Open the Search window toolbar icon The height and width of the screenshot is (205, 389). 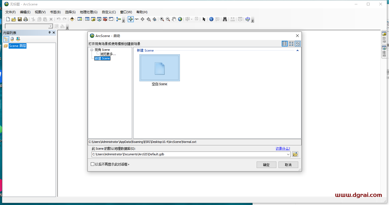click(x=99, y=19)
